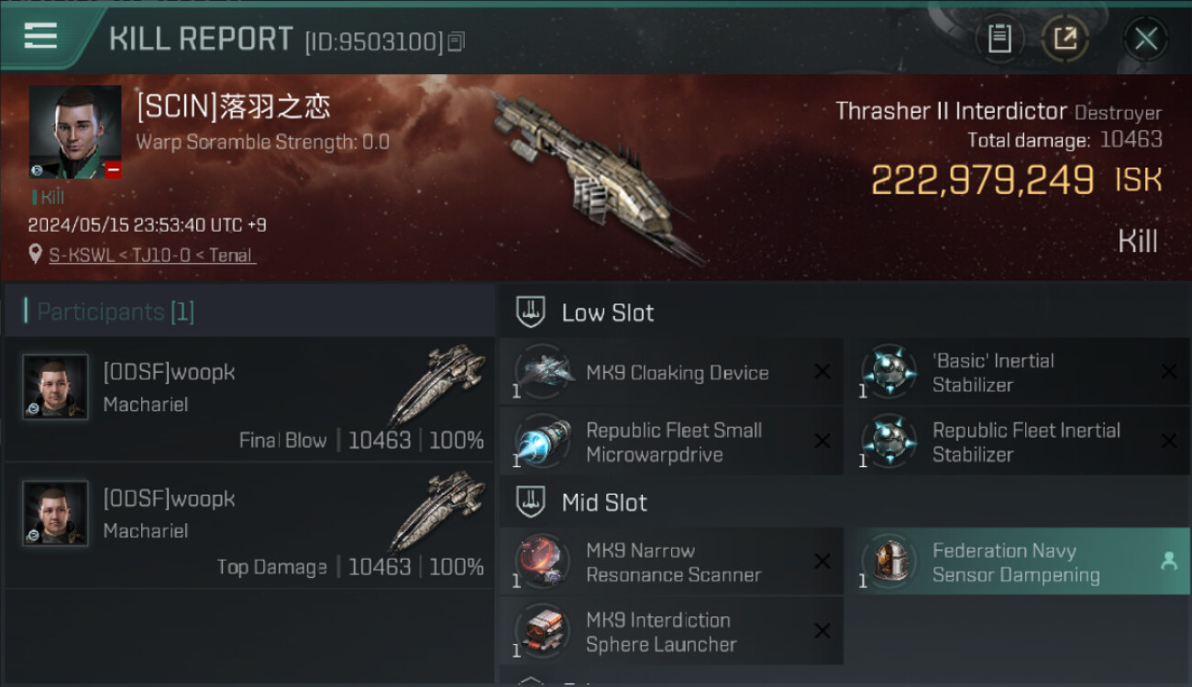Viewport: 1192px width, 687px height.
Task: Select Republic Fleet Inertial Stabilizer item
Action: 1018,442
